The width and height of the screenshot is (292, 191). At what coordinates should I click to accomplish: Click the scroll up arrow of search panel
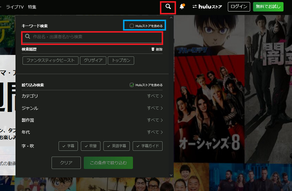(171, 18)
